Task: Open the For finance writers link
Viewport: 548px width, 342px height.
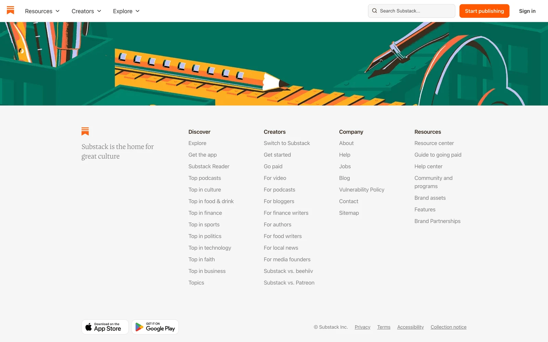Action: (x=286, y=213)
